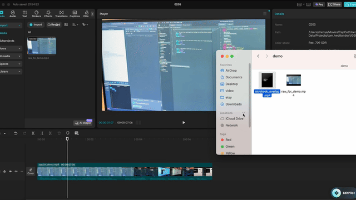The width and height of the screenshot is (356, 200).
Task: Click the Import media button
Action: click(x=36, y=24)
